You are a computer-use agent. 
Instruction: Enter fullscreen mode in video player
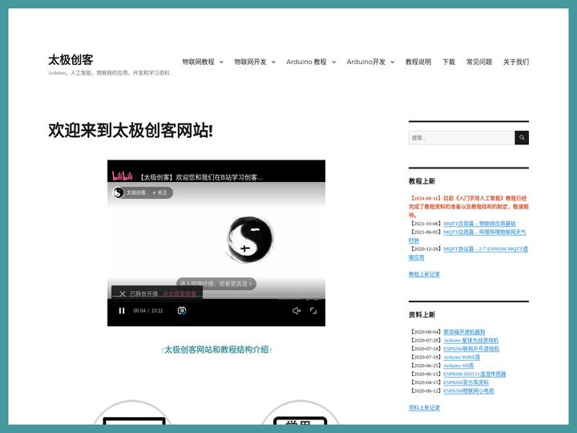coord(313,311)
